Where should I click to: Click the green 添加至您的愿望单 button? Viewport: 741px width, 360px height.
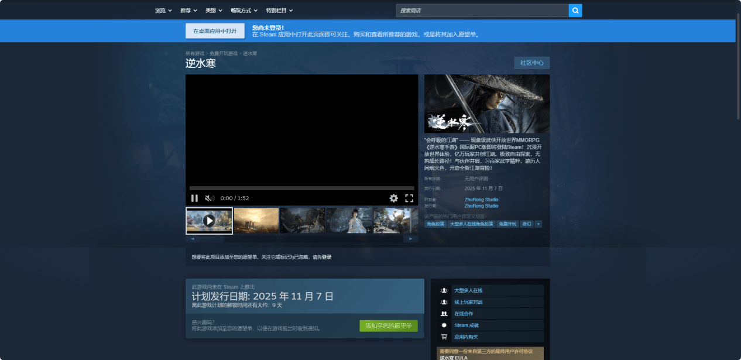tap(389, 326)
